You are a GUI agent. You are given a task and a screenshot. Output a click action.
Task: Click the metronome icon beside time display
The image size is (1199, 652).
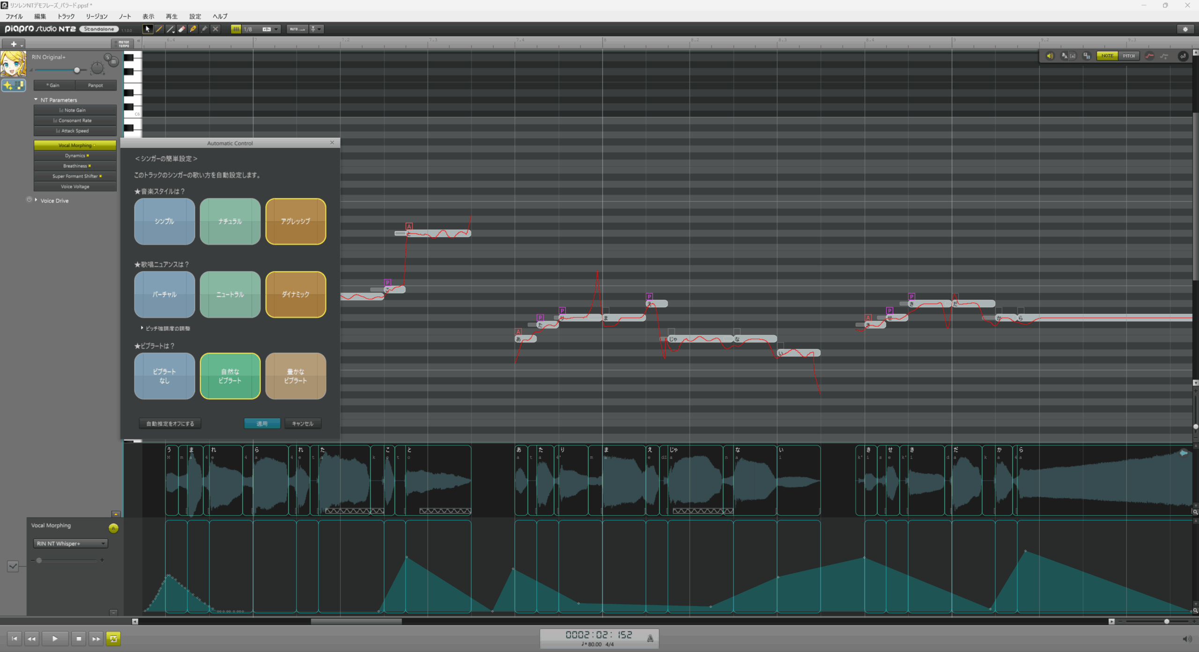tap(650, 638)
